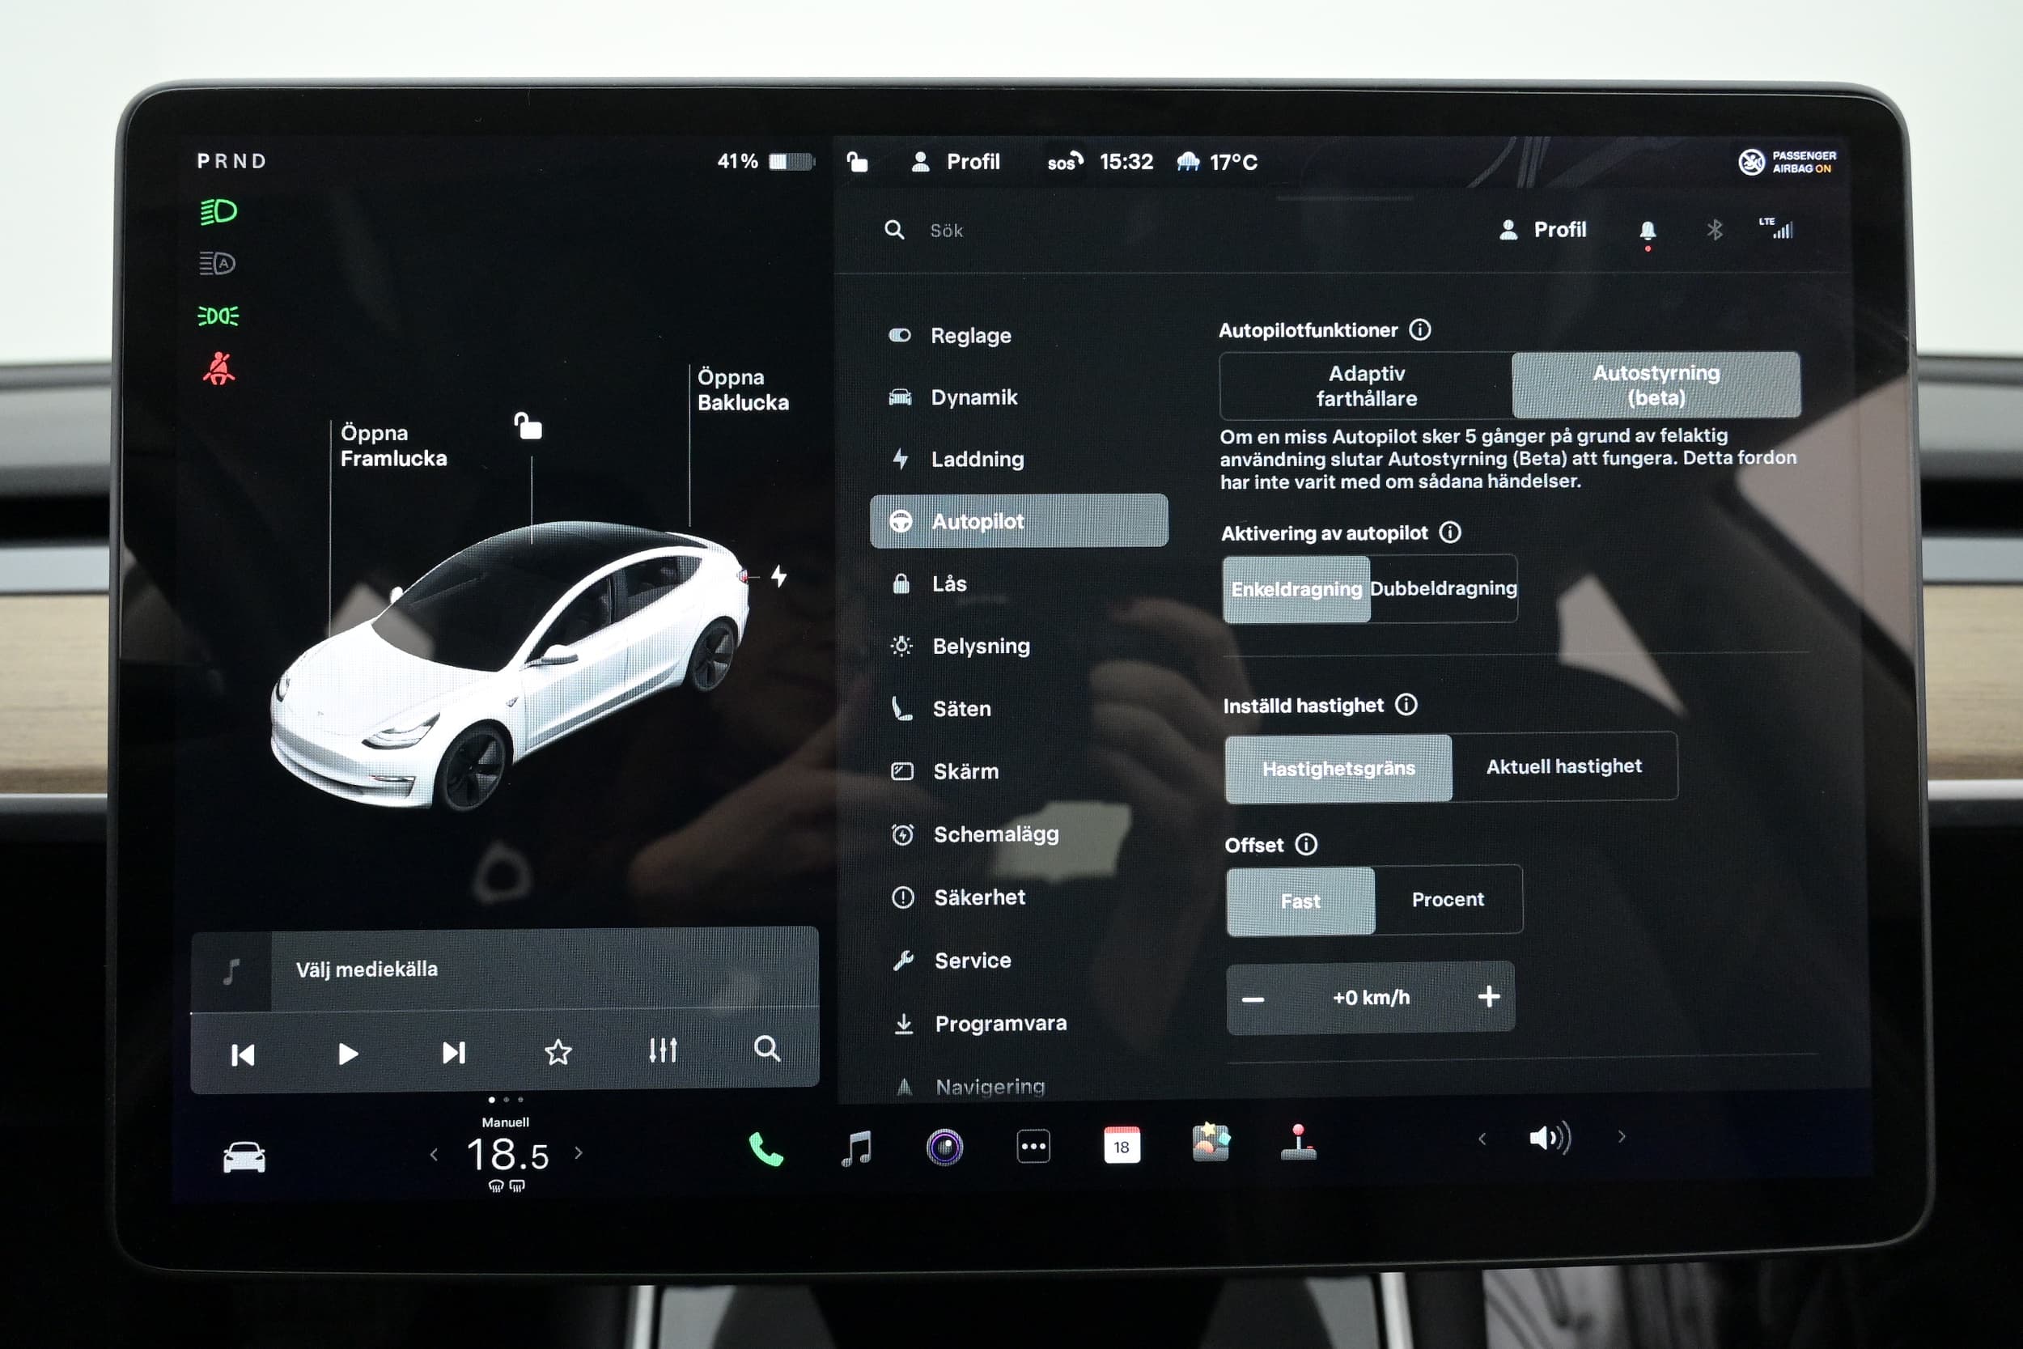Open Schemalägg settings menu
The image size is (2023, 1349).
pos(1020,834)
